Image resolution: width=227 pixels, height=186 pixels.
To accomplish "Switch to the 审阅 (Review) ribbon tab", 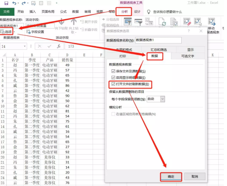I will [x=88, y=12].
